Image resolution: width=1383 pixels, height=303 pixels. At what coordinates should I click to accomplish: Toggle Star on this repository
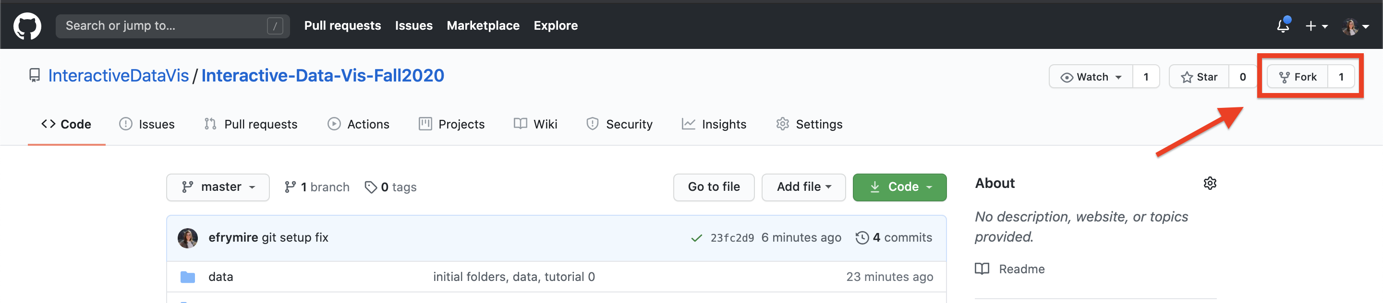pyautogui.click(x=1200, y=77)
